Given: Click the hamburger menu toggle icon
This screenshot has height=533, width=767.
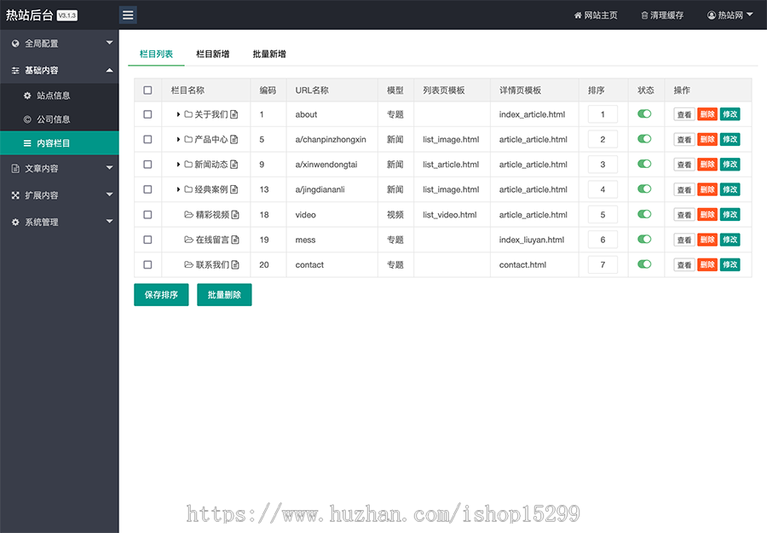Looking at the screenshot, I should [x=128, y=15].
